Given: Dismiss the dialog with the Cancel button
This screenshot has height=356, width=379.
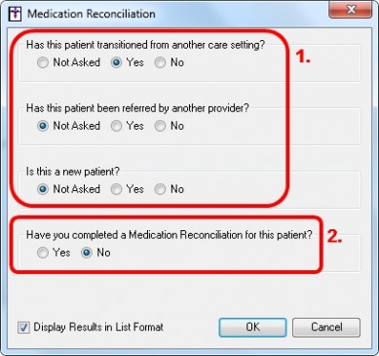Looking at the screenshot, I should [x=326, y=327].
